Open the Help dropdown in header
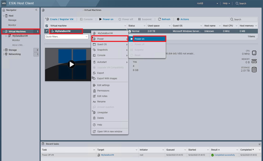This screenshot has height=161, width=263. (x=226, y=3)
